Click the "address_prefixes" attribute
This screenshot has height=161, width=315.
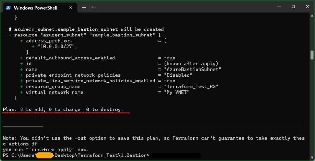[x=49, y=41]
